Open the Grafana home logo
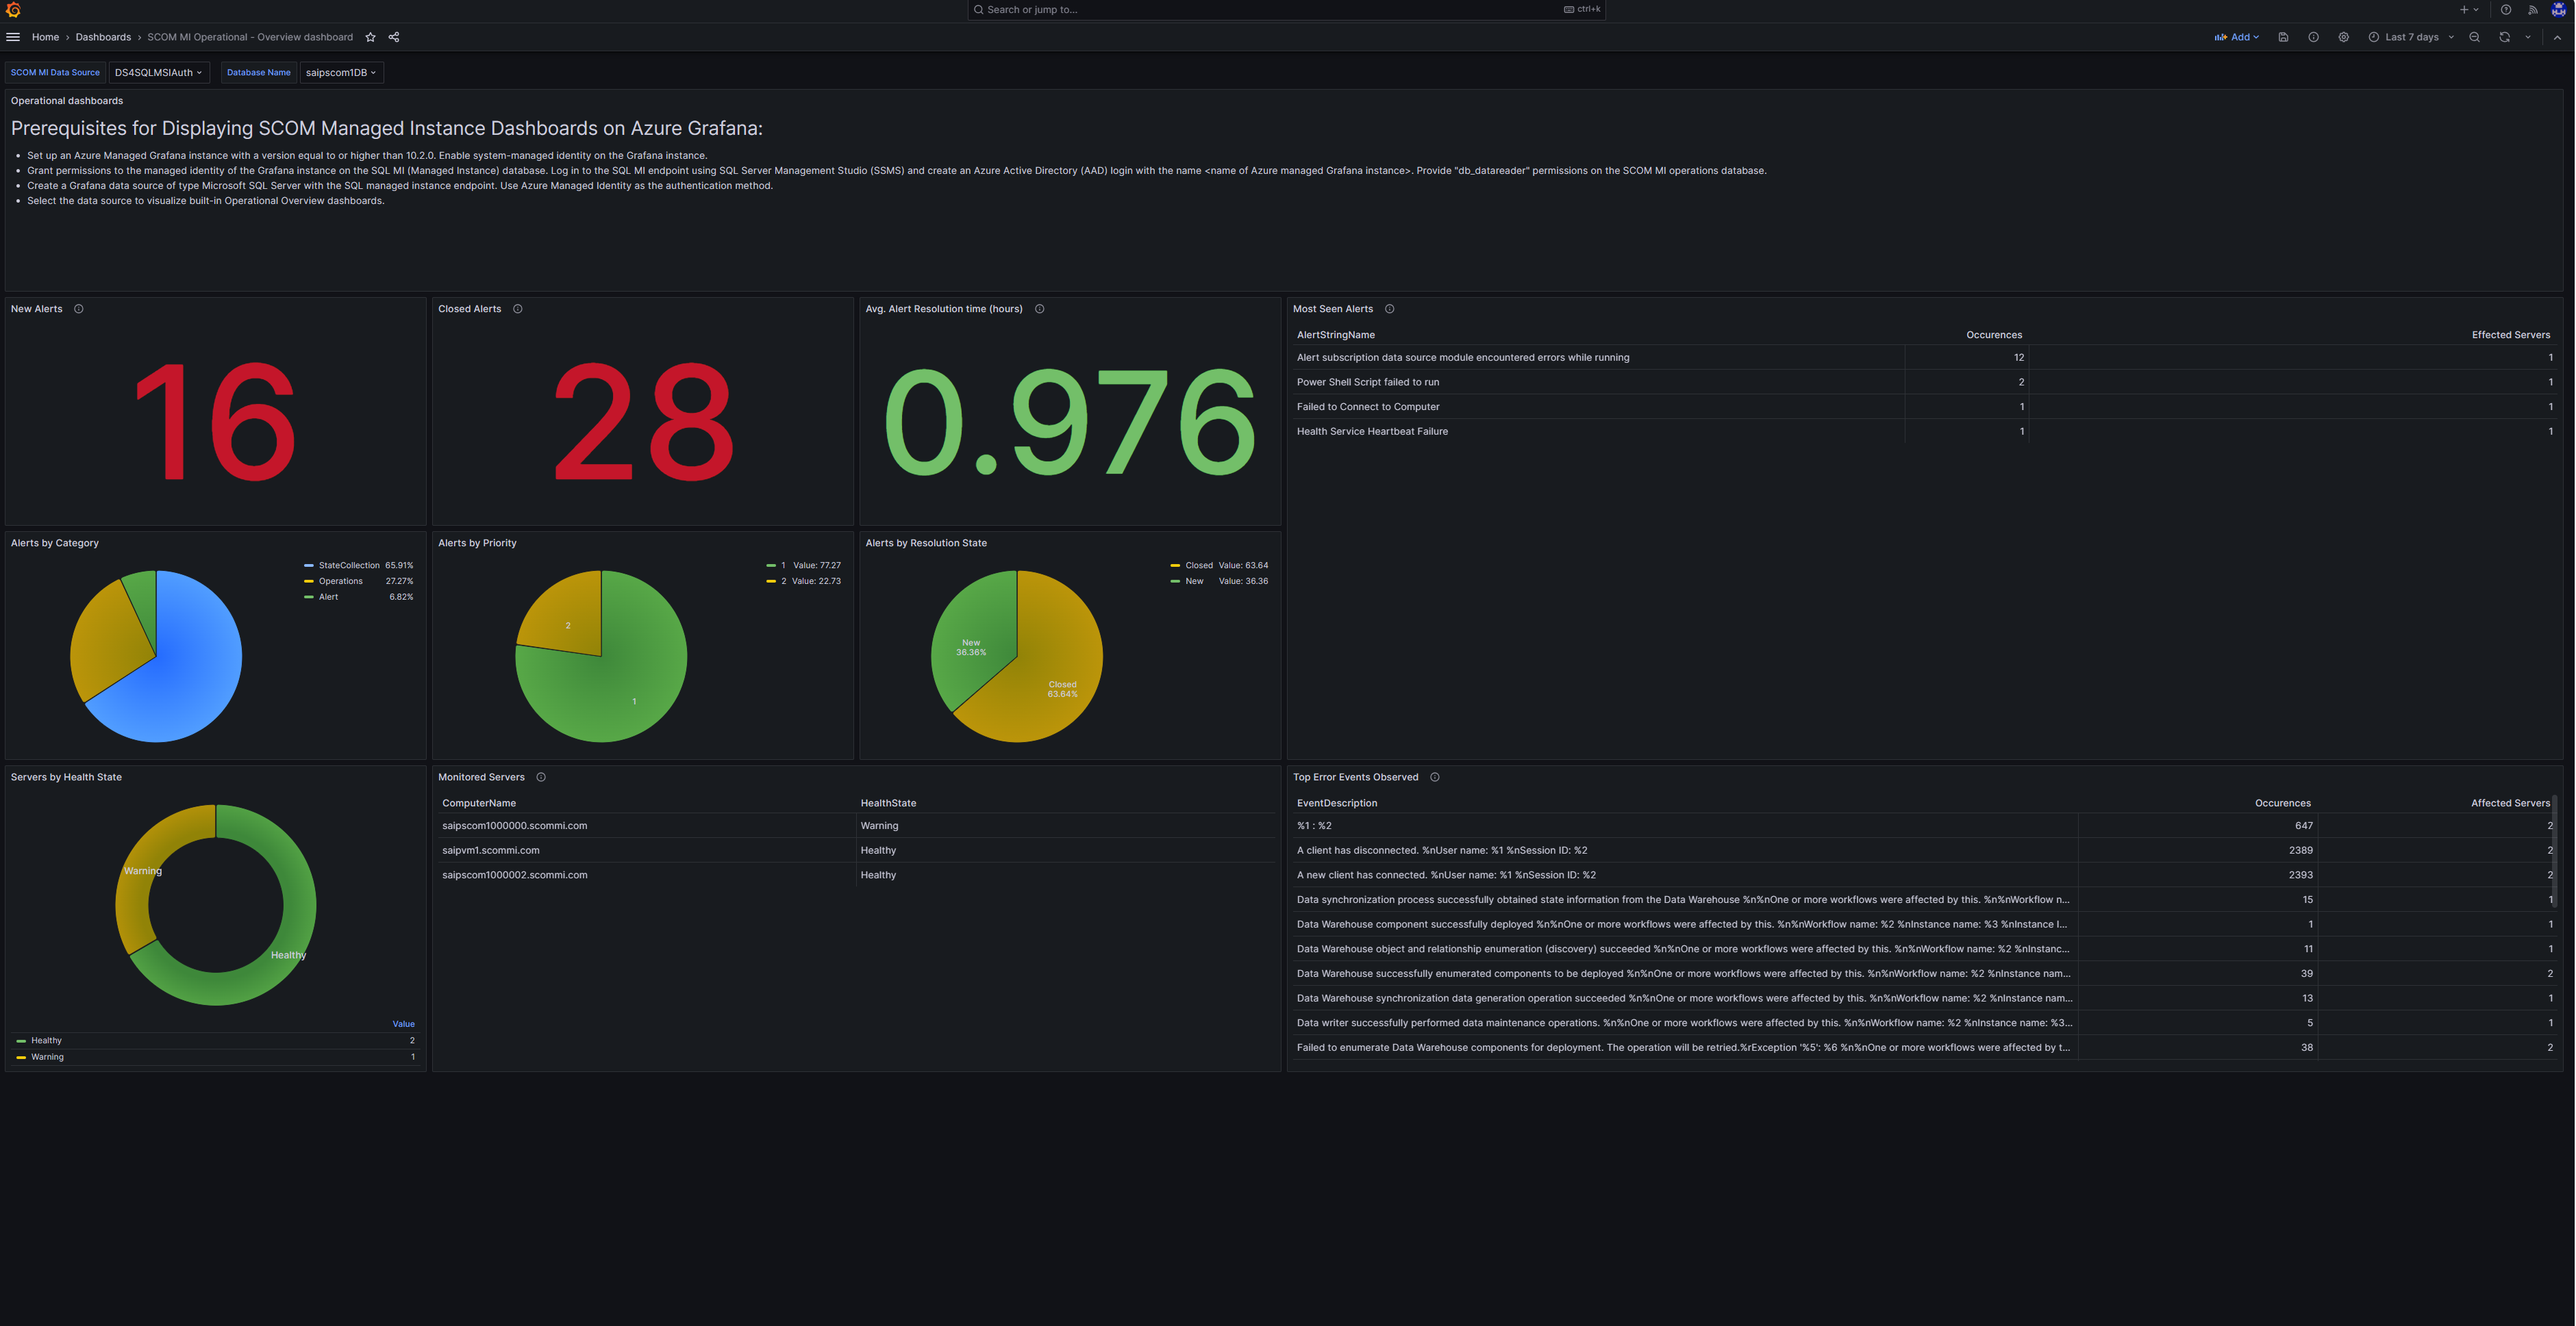This screenshot has width=2576, height=1326. click(13, 10)
